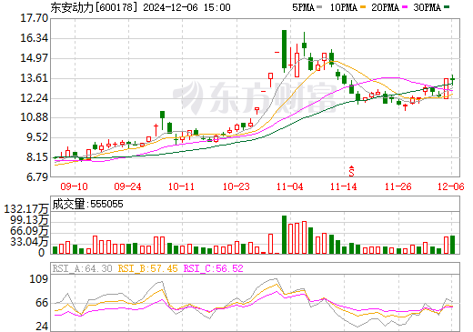Click the 14.97 price axis label

tap(34, 58)
